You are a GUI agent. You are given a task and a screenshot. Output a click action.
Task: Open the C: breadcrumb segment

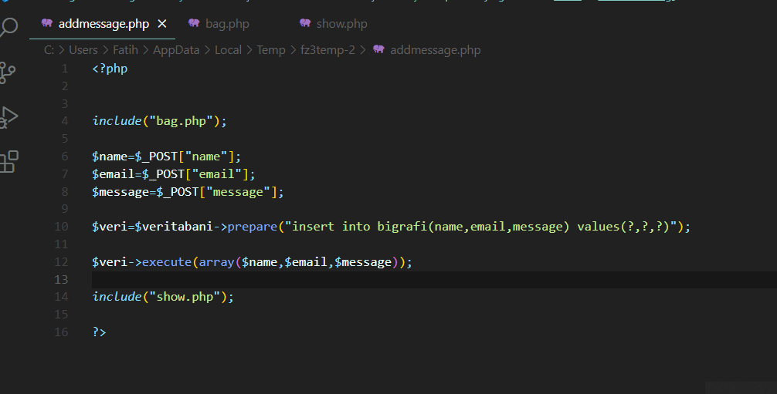tap(49, 50)
